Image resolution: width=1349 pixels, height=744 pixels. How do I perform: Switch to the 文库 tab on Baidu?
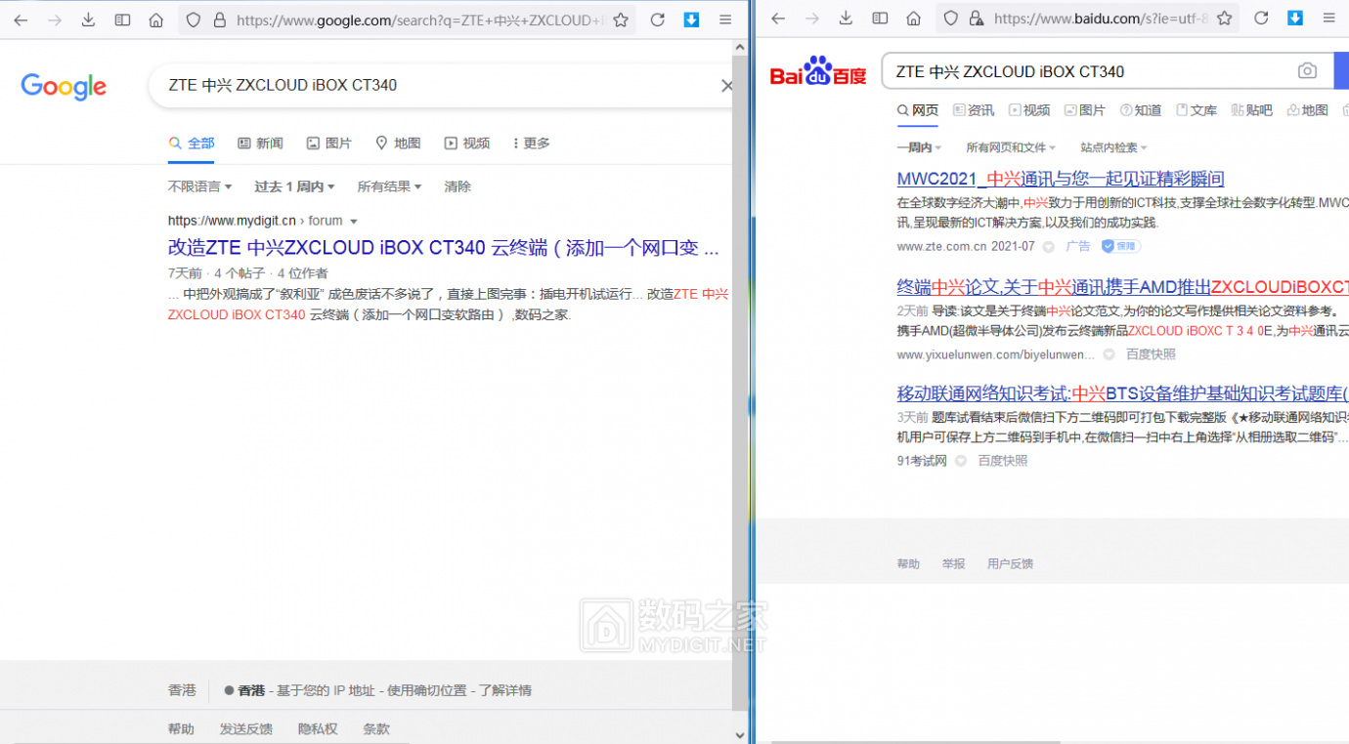coord(1197,110)
